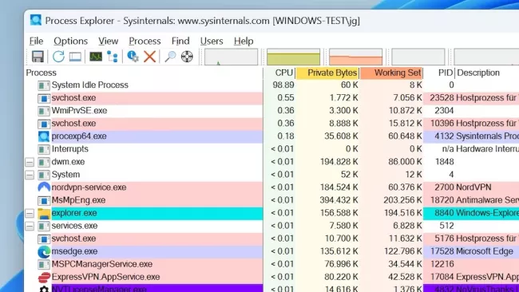Collapse the explorer.exe tree node

(30, 213)
